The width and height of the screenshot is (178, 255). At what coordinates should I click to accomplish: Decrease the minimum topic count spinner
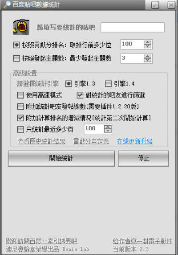pyautogui.click(x=147, y=60)
